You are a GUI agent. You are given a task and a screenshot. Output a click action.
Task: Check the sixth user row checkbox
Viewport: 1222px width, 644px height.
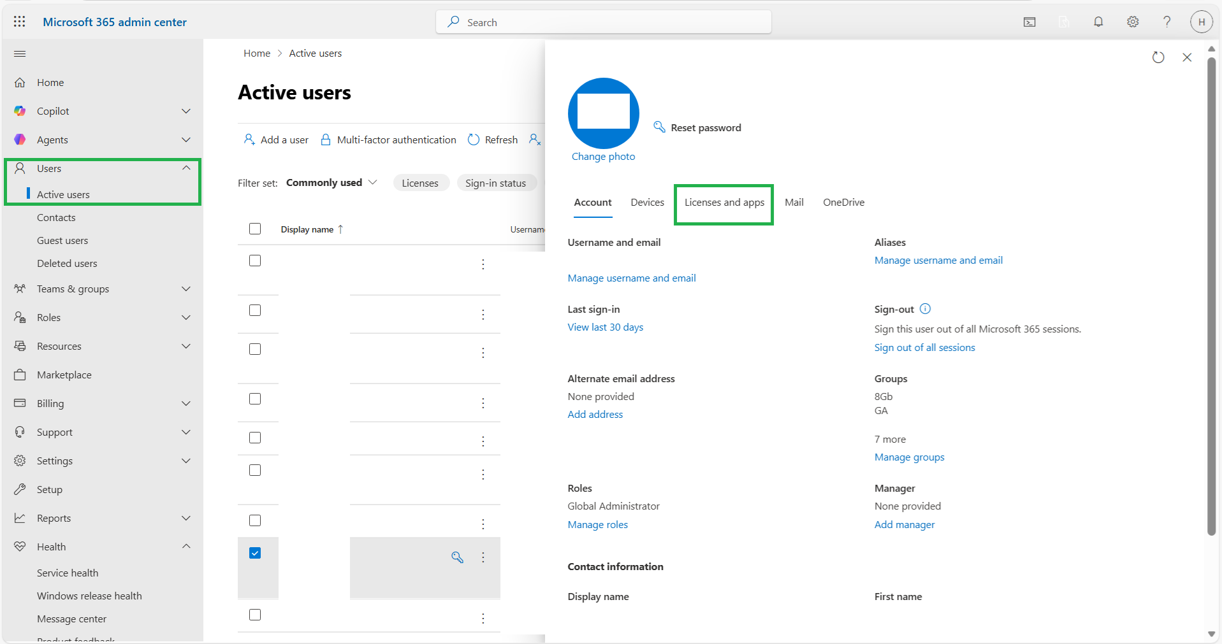(x=255, y=470)
